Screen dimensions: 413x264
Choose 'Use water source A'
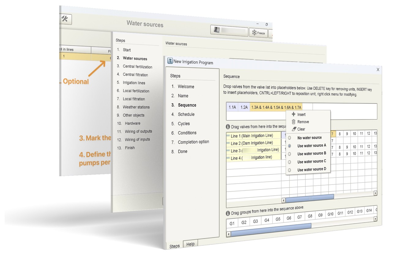click(x=289, y=146)
